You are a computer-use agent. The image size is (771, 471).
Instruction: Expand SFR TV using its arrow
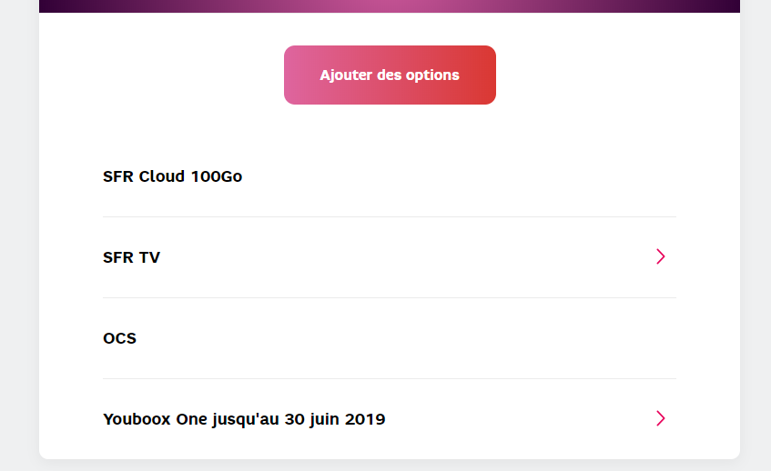point(661,256)
